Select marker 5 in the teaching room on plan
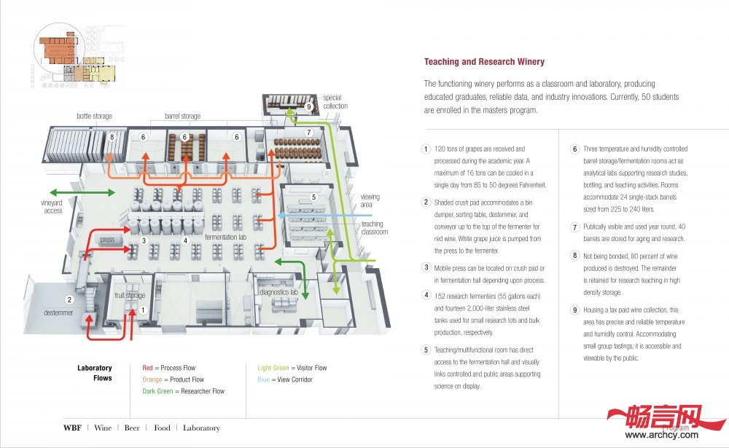 tap(313, 197)
